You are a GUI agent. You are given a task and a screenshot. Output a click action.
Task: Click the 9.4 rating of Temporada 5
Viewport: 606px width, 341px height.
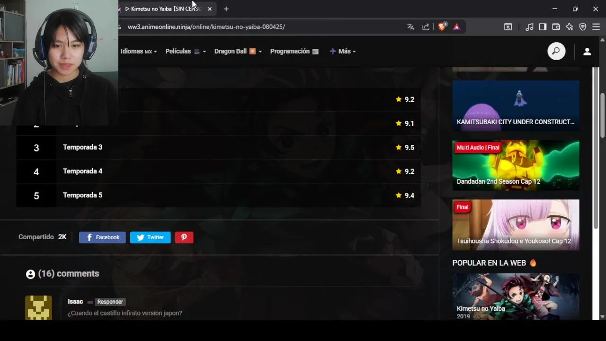coord(405,195)
